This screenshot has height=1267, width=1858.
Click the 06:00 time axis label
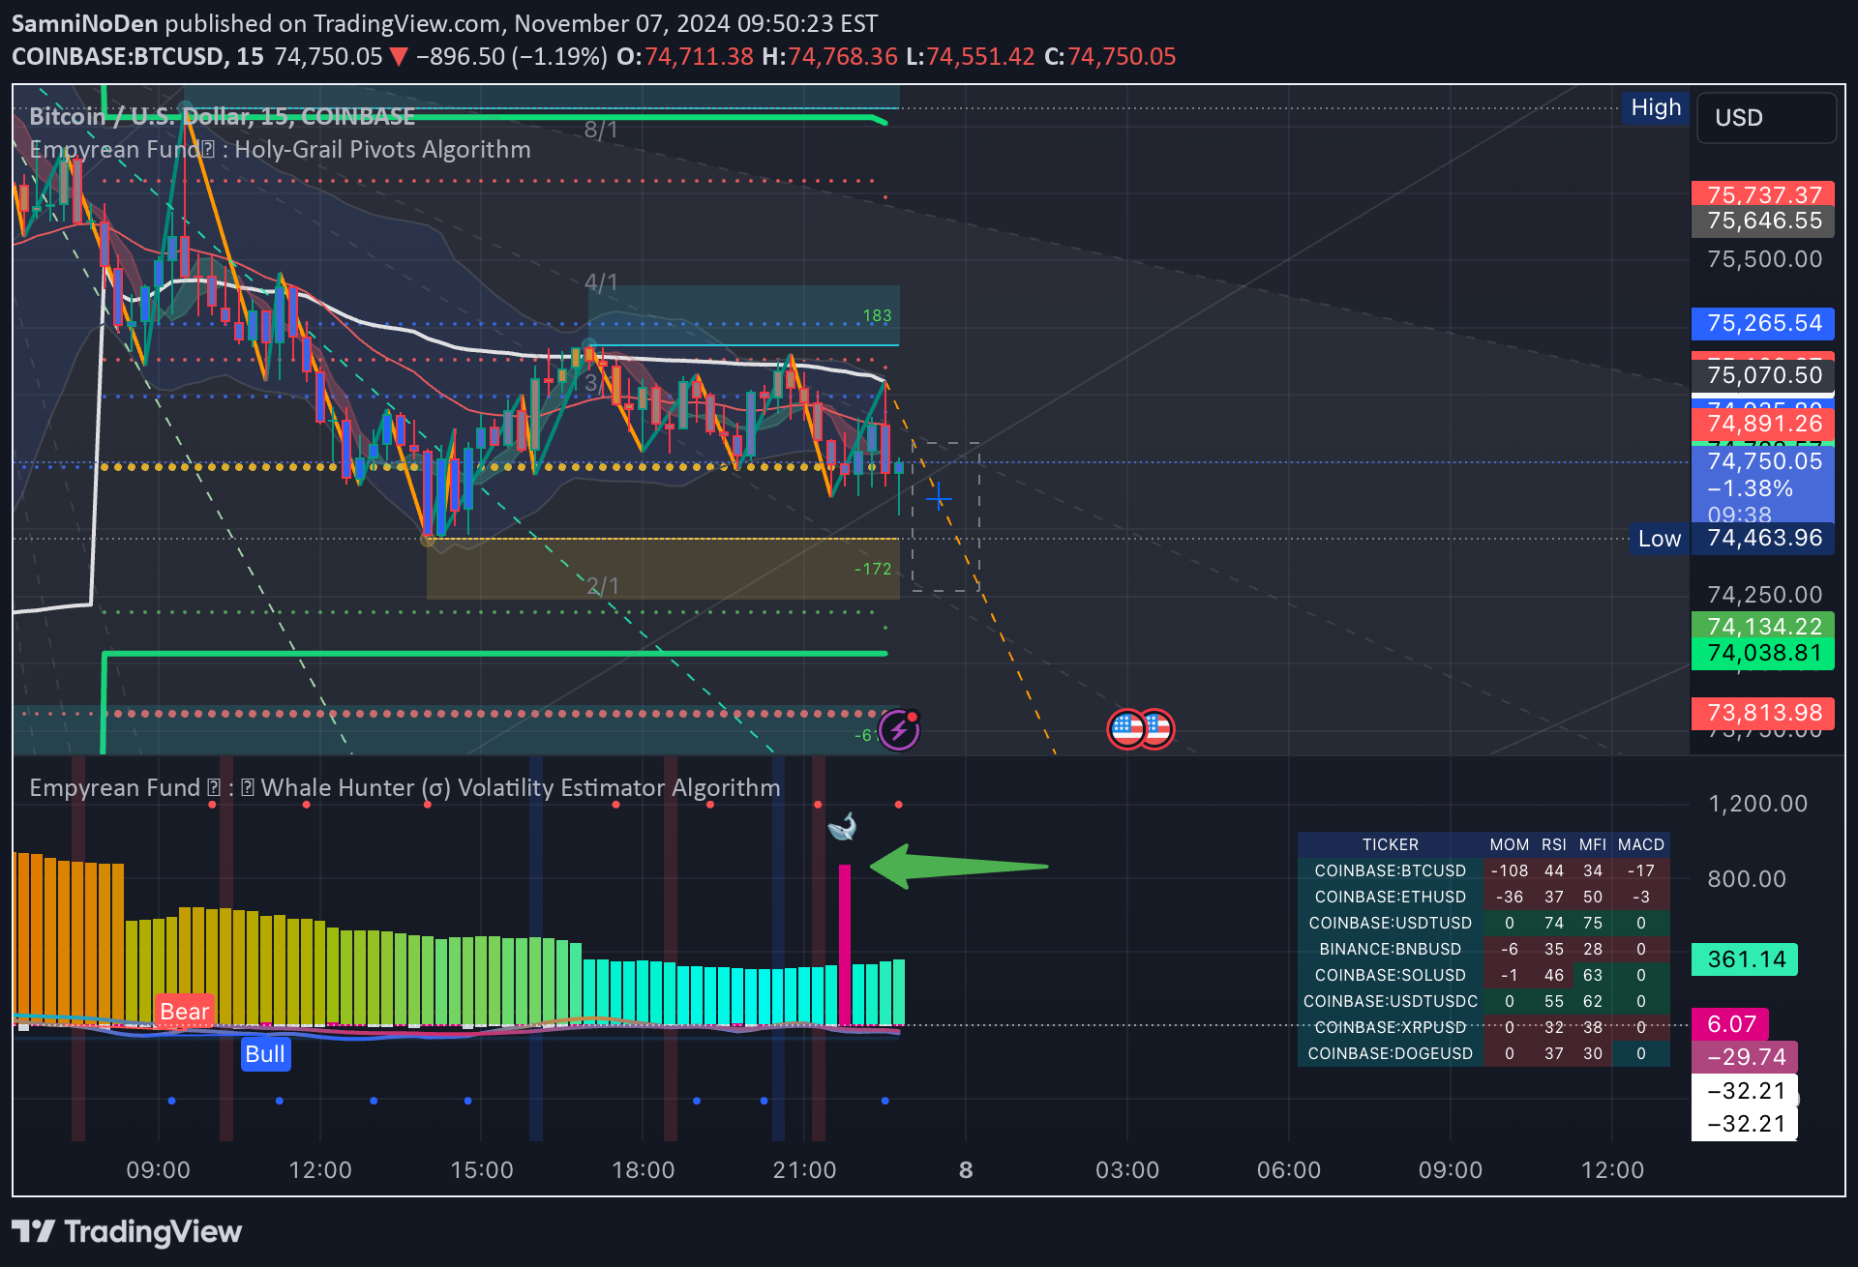point(1289,1169)
